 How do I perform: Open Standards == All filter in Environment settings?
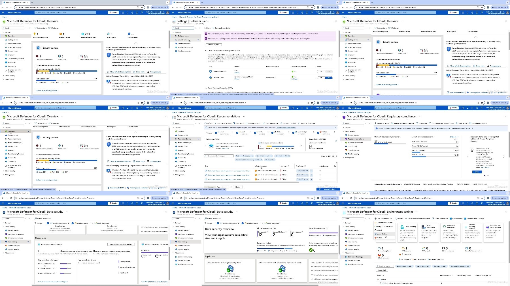point(423,266)
